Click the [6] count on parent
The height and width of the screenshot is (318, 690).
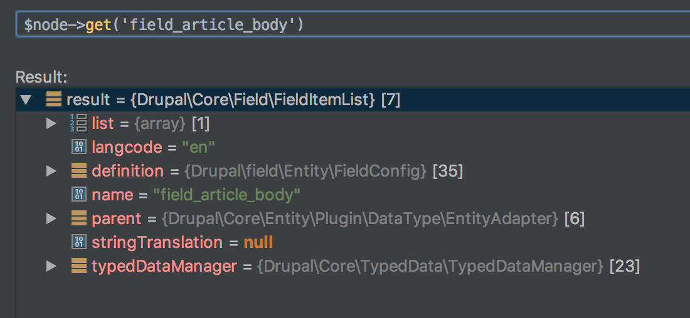click(574, 218)
